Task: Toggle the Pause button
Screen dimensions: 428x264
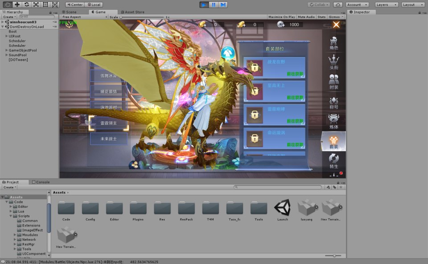Action: pyautogui.click(x=214, y=4)
